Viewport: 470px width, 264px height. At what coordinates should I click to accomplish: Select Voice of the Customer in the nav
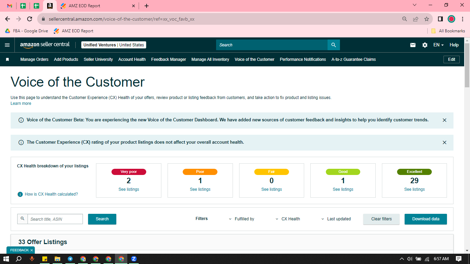point(255,59)
